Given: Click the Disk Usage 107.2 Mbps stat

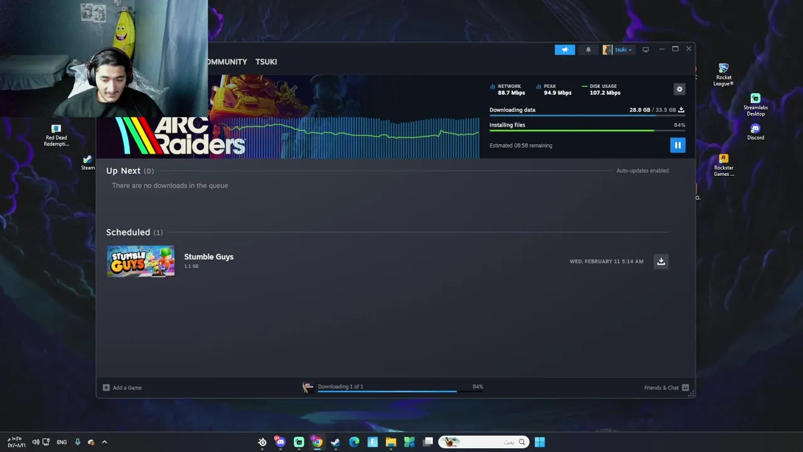Looking at the screenshot, I should [x=602, y=89].
